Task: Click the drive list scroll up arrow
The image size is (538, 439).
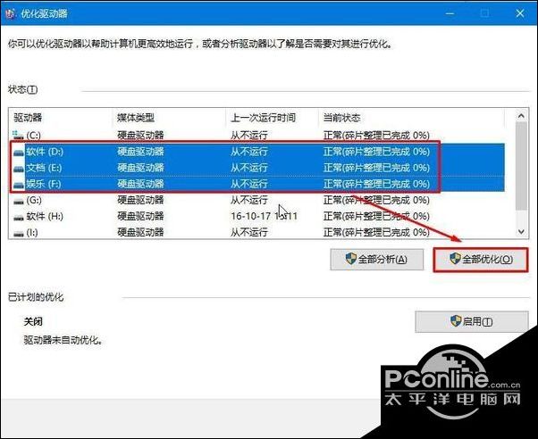Action: [521, 116]
